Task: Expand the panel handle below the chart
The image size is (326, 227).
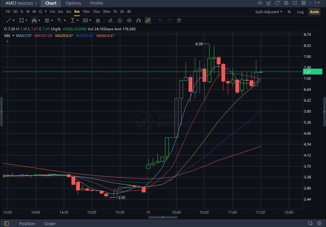Action: (163, 217)
